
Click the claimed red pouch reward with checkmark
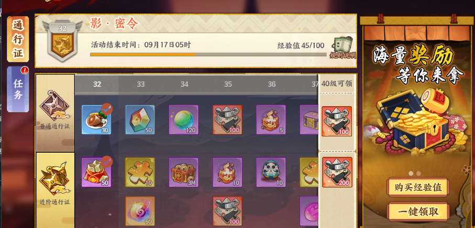(x=96, y=172)
